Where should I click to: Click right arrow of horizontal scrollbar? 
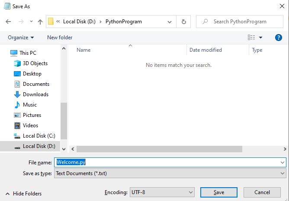[285, 149]
